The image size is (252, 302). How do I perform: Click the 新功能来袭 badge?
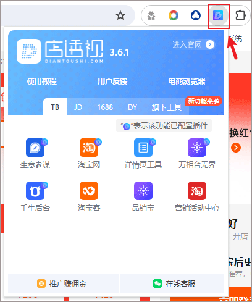pos(204,101)
